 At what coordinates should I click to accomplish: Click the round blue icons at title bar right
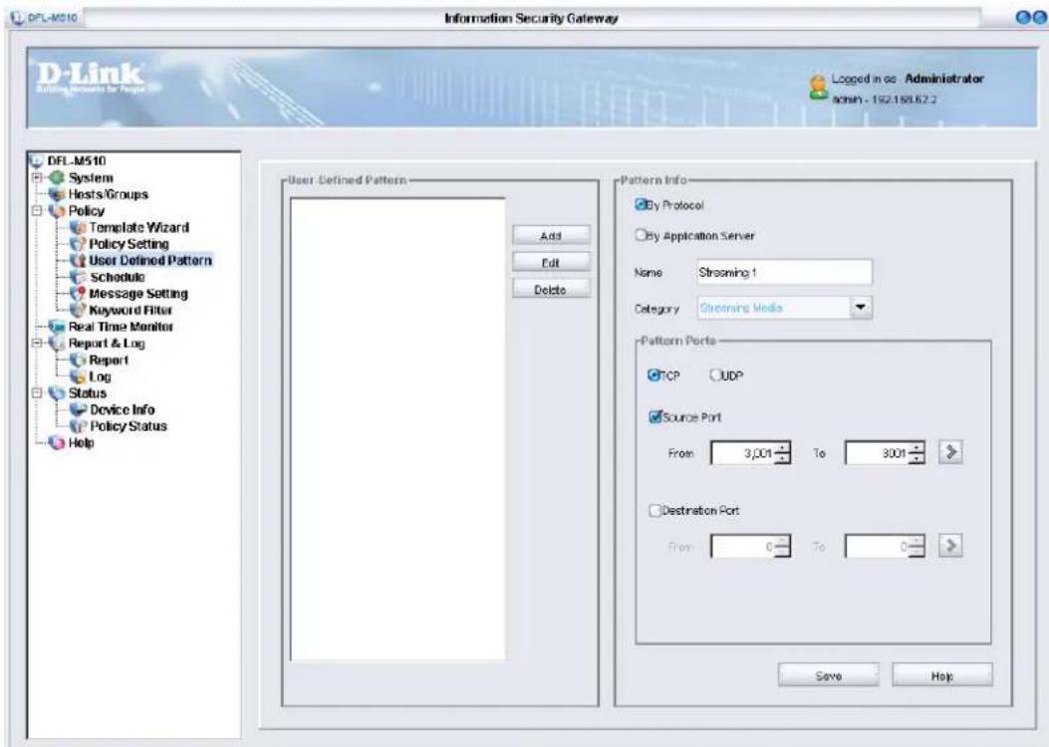[1031, 19]
